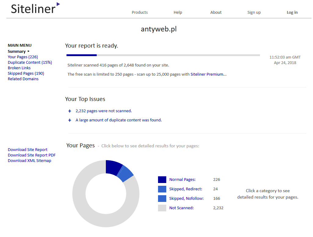
Task: Click the antyweb.pl site title
Action: 159,29
